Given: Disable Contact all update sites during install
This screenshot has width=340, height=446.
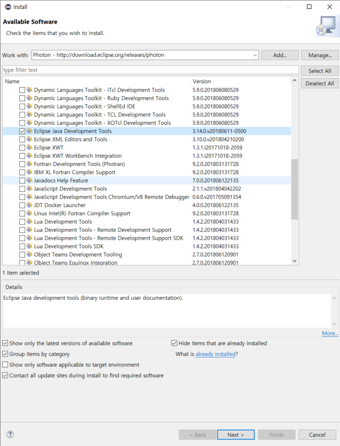Looking at the screenshot, I should pos(5,376).
